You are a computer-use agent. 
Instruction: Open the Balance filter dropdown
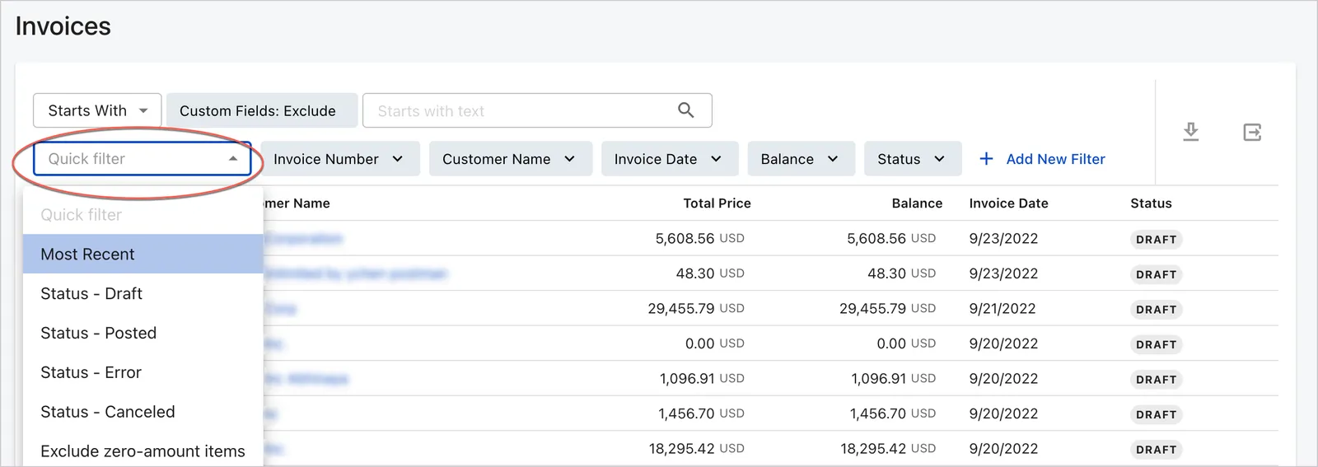click(801, 159)
